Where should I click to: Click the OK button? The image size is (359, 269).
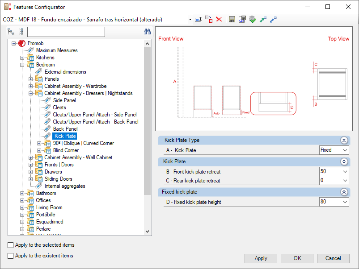[x=297, y=258]
